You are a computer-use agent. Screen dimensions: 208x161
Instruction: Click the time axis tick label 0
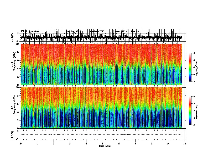[21, 144]
